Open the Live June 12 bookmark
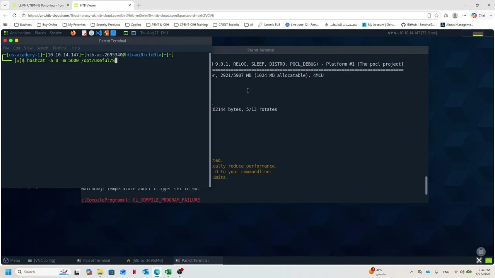The height and width of the screenshot is (278, 495). (x=302, y=25)
